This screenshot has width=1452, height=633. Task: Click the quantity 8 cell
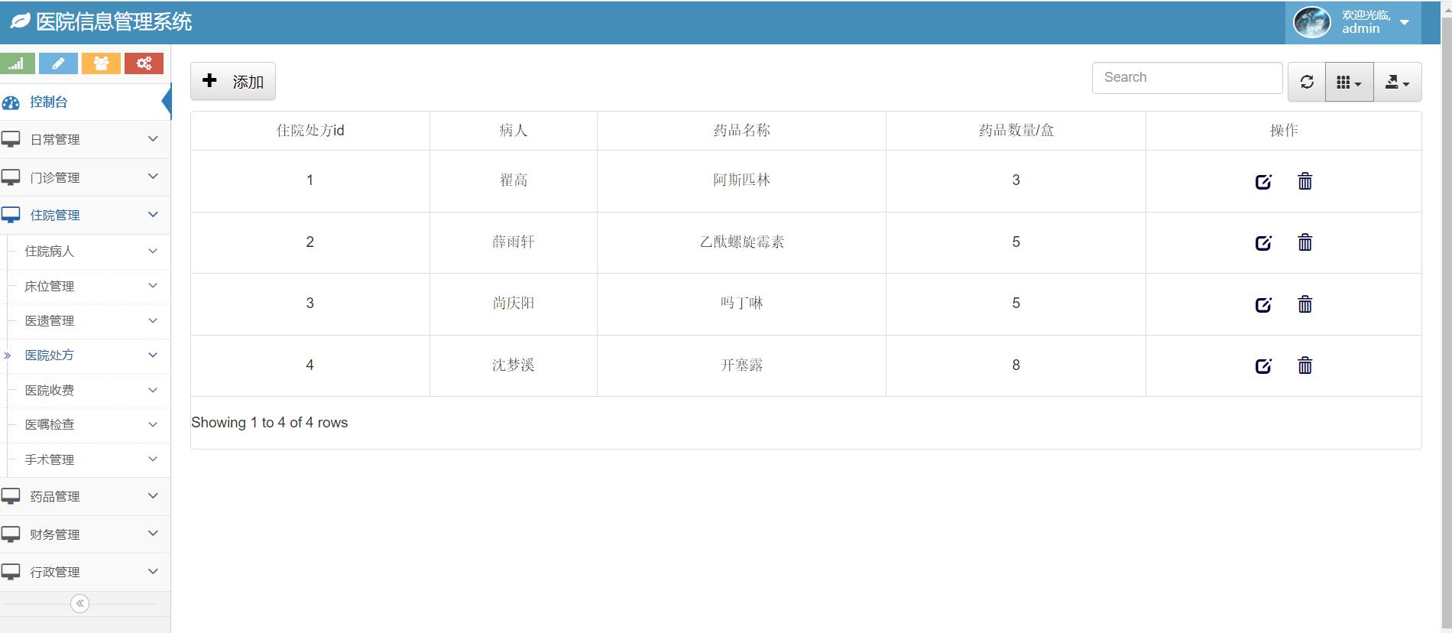point(1016,365)
